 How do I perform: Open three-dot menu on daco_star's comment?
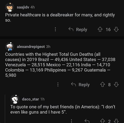click(71, 121)
